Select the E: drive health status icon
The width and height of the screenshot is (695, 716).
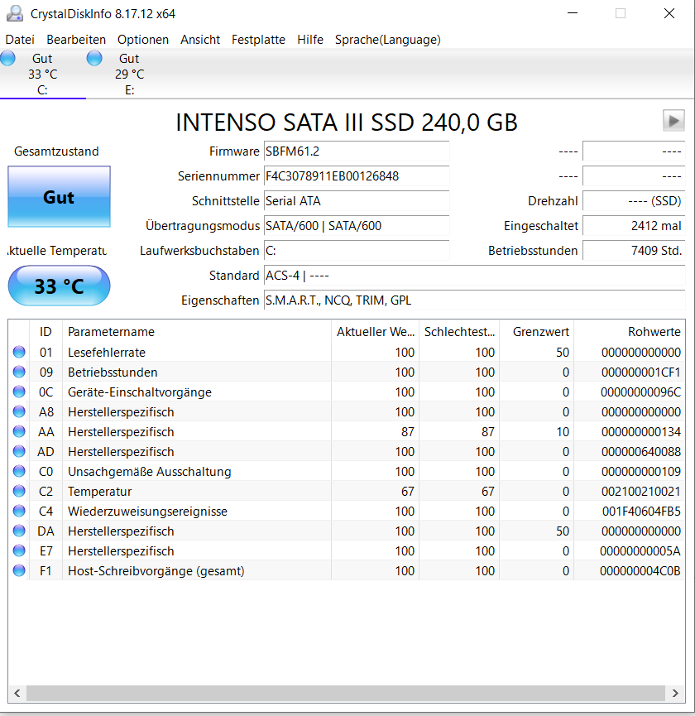click(94, 58)
